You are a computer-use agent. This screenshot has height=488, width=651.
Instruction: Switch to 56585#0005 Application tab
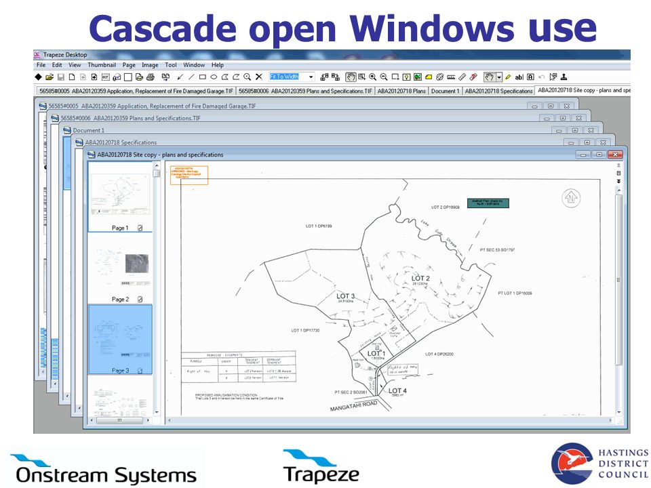point(136,91)
